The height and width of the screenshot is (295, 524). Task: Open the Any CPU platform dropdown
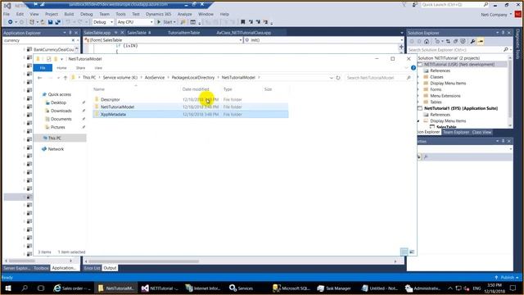(135, 22)
